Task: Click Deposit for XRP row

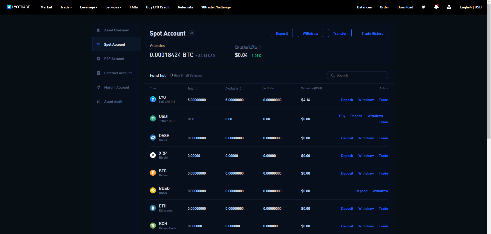Action: pos(347,156)
